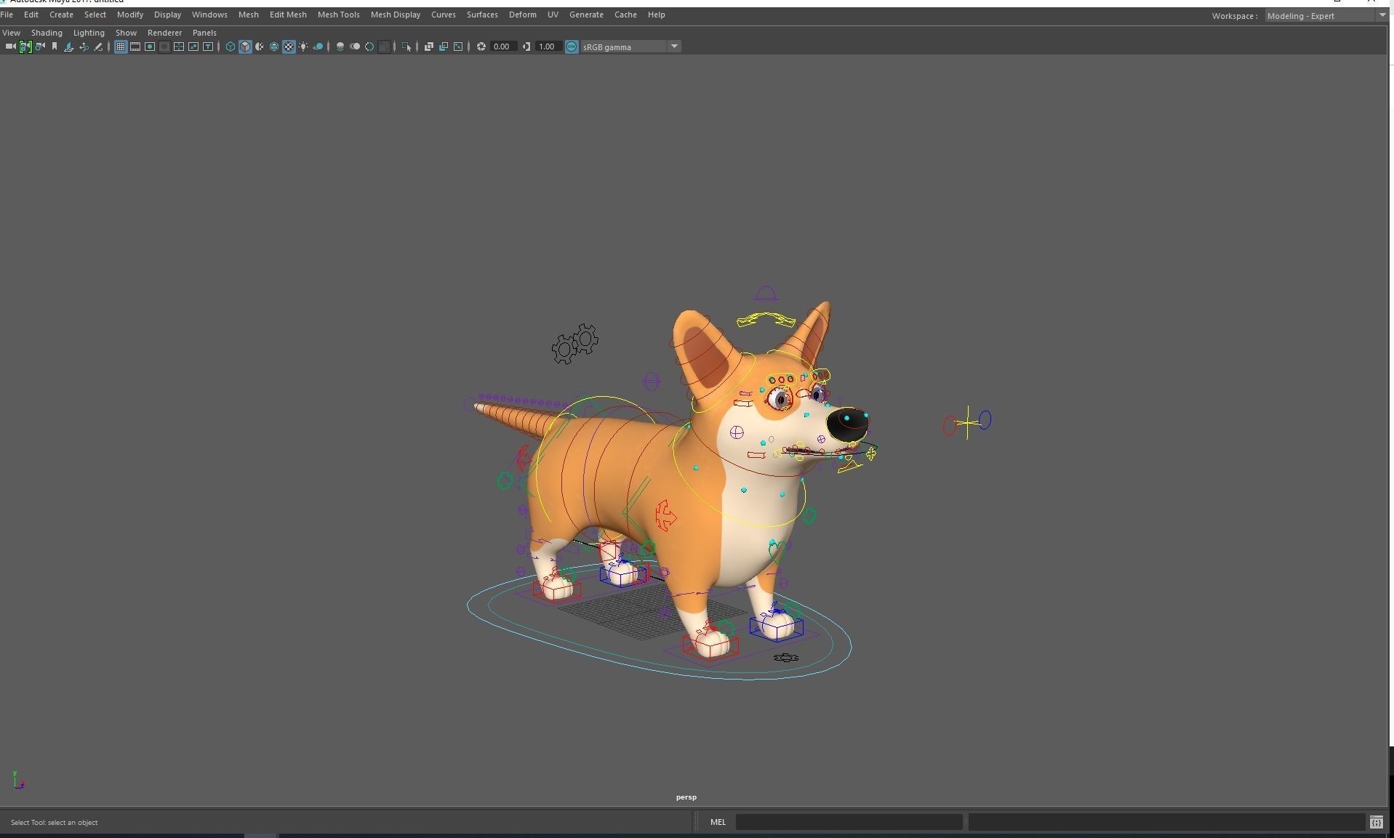Open the Deform menu
1394x838 pixels.
(522, 15)
